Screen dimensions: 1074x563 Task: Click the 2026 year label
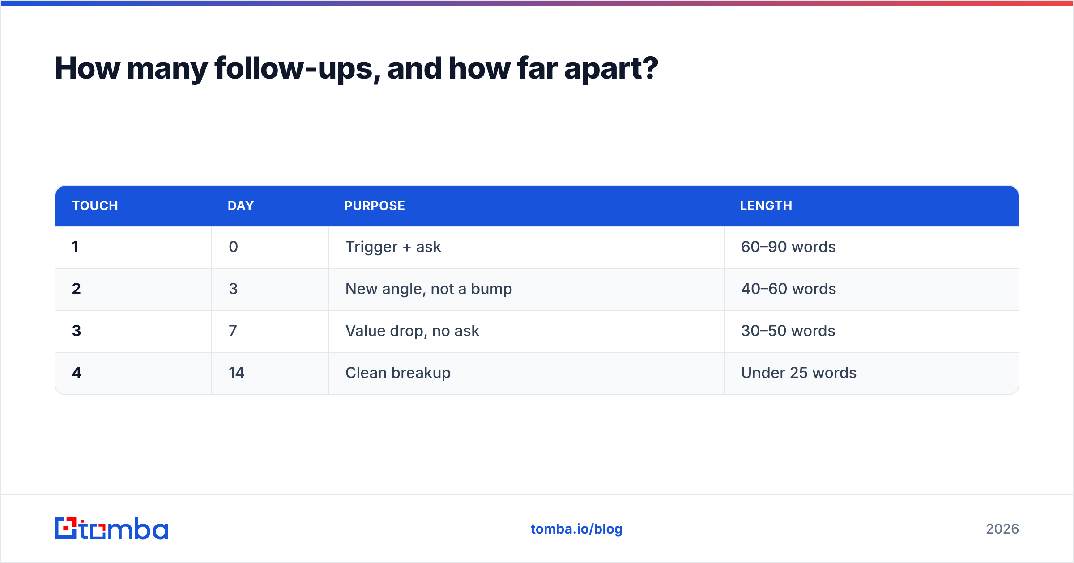(1002, 529)
